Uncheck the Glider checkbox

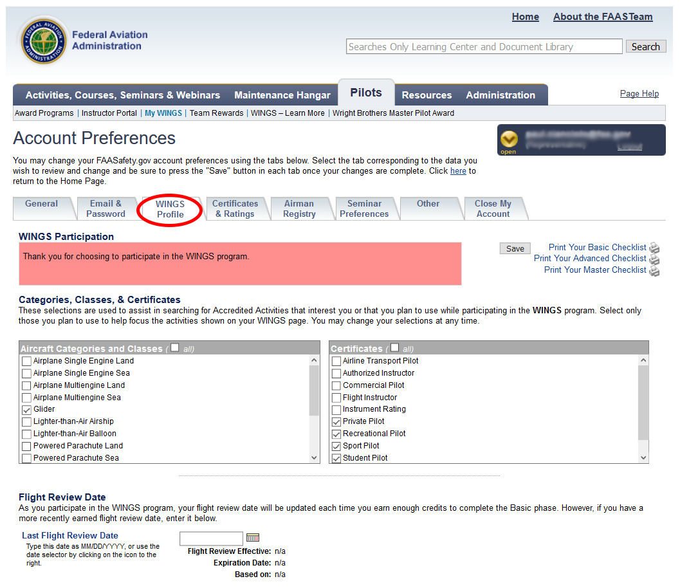[x=26, y=409]
